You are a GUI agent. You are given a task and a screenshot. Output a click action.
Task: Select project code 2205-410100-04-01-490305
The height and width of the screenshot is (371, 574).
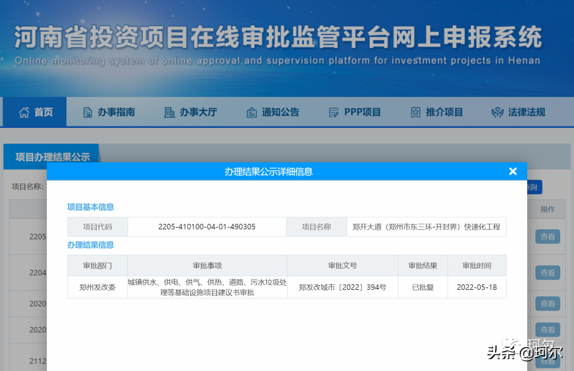pyautogui.click(x=207, y=227)
